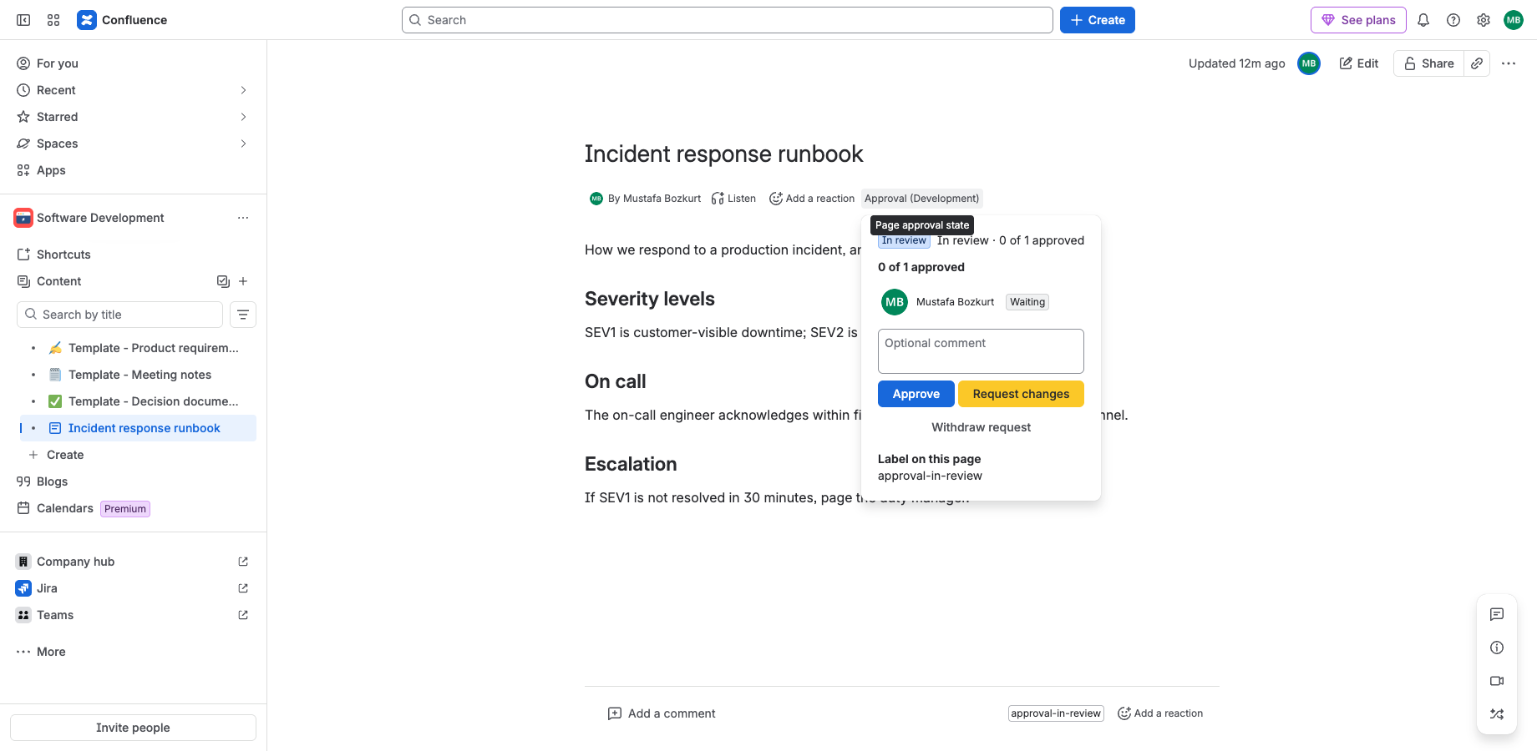
Task: Click the approval-in-review label at page bottom
Action: [1056, 713]
